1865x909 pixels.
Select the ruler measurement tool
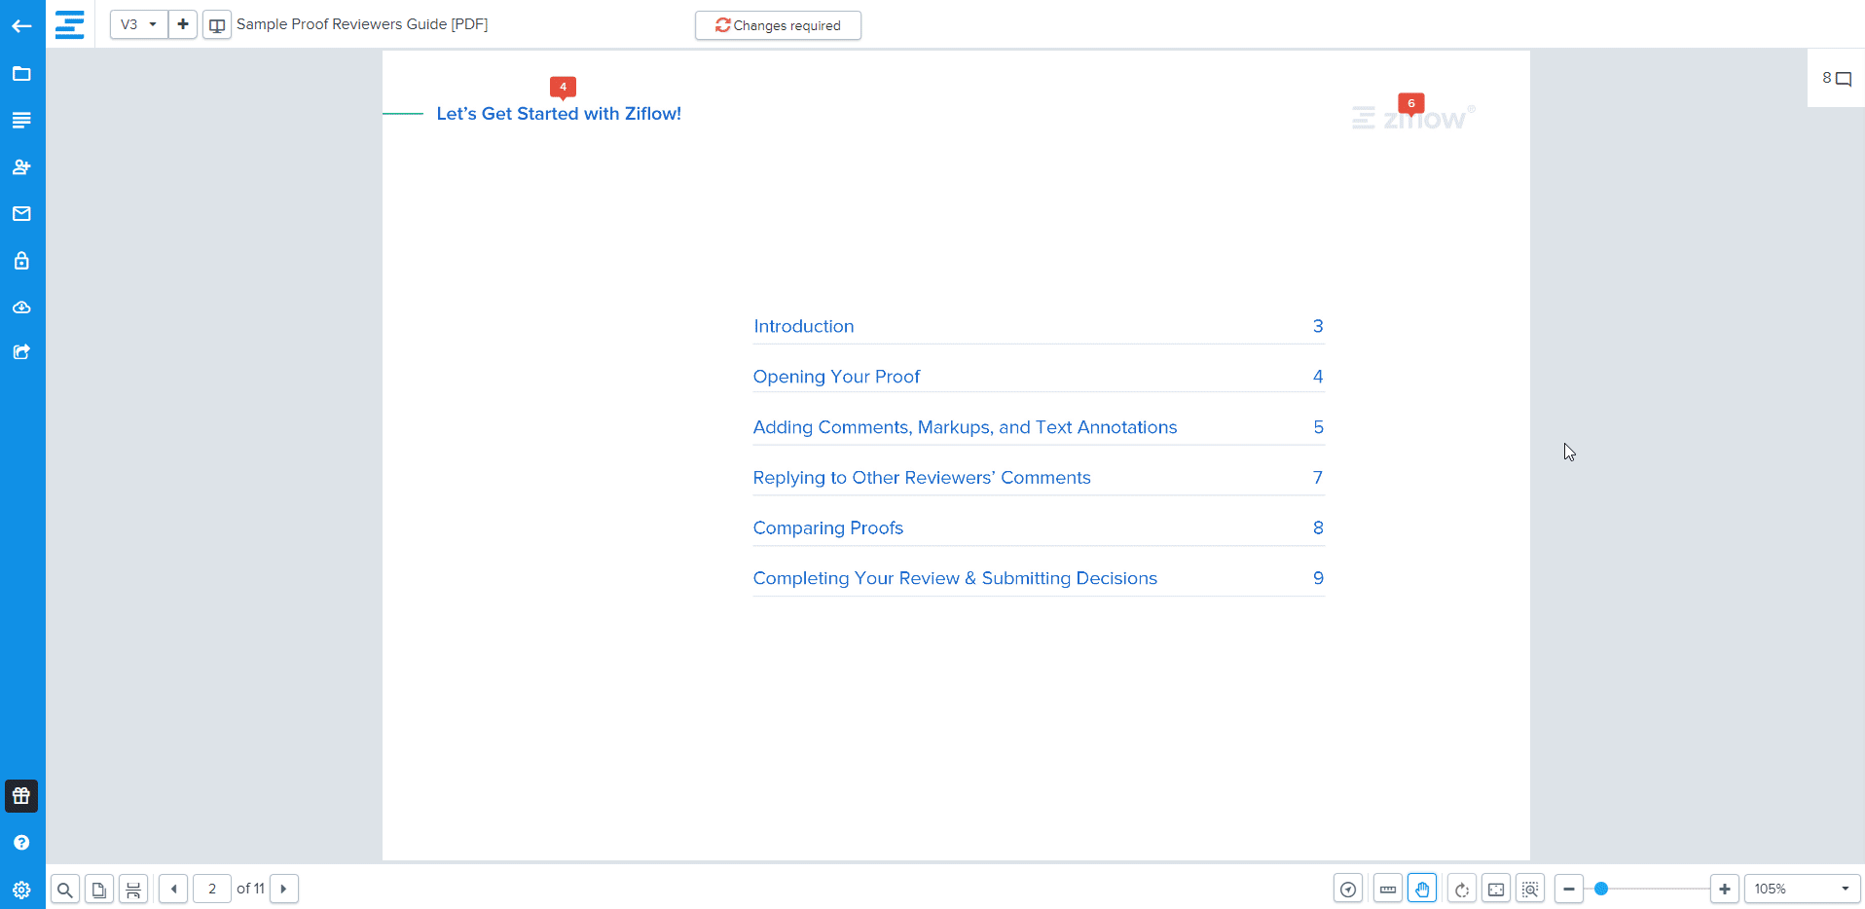click(1388, 889)
